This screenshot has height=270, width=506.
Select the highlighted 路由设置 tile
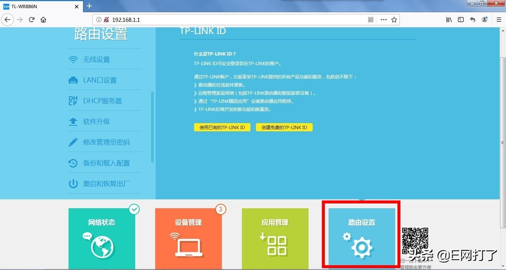(361, 236)
